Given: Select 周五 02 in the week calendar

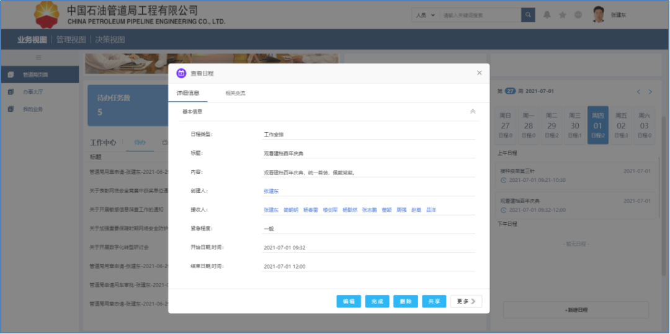Looking at the screenshot, I should 621,125.
